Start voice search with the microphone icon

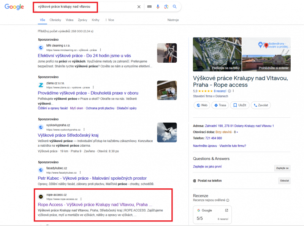(x=158, y=7)
